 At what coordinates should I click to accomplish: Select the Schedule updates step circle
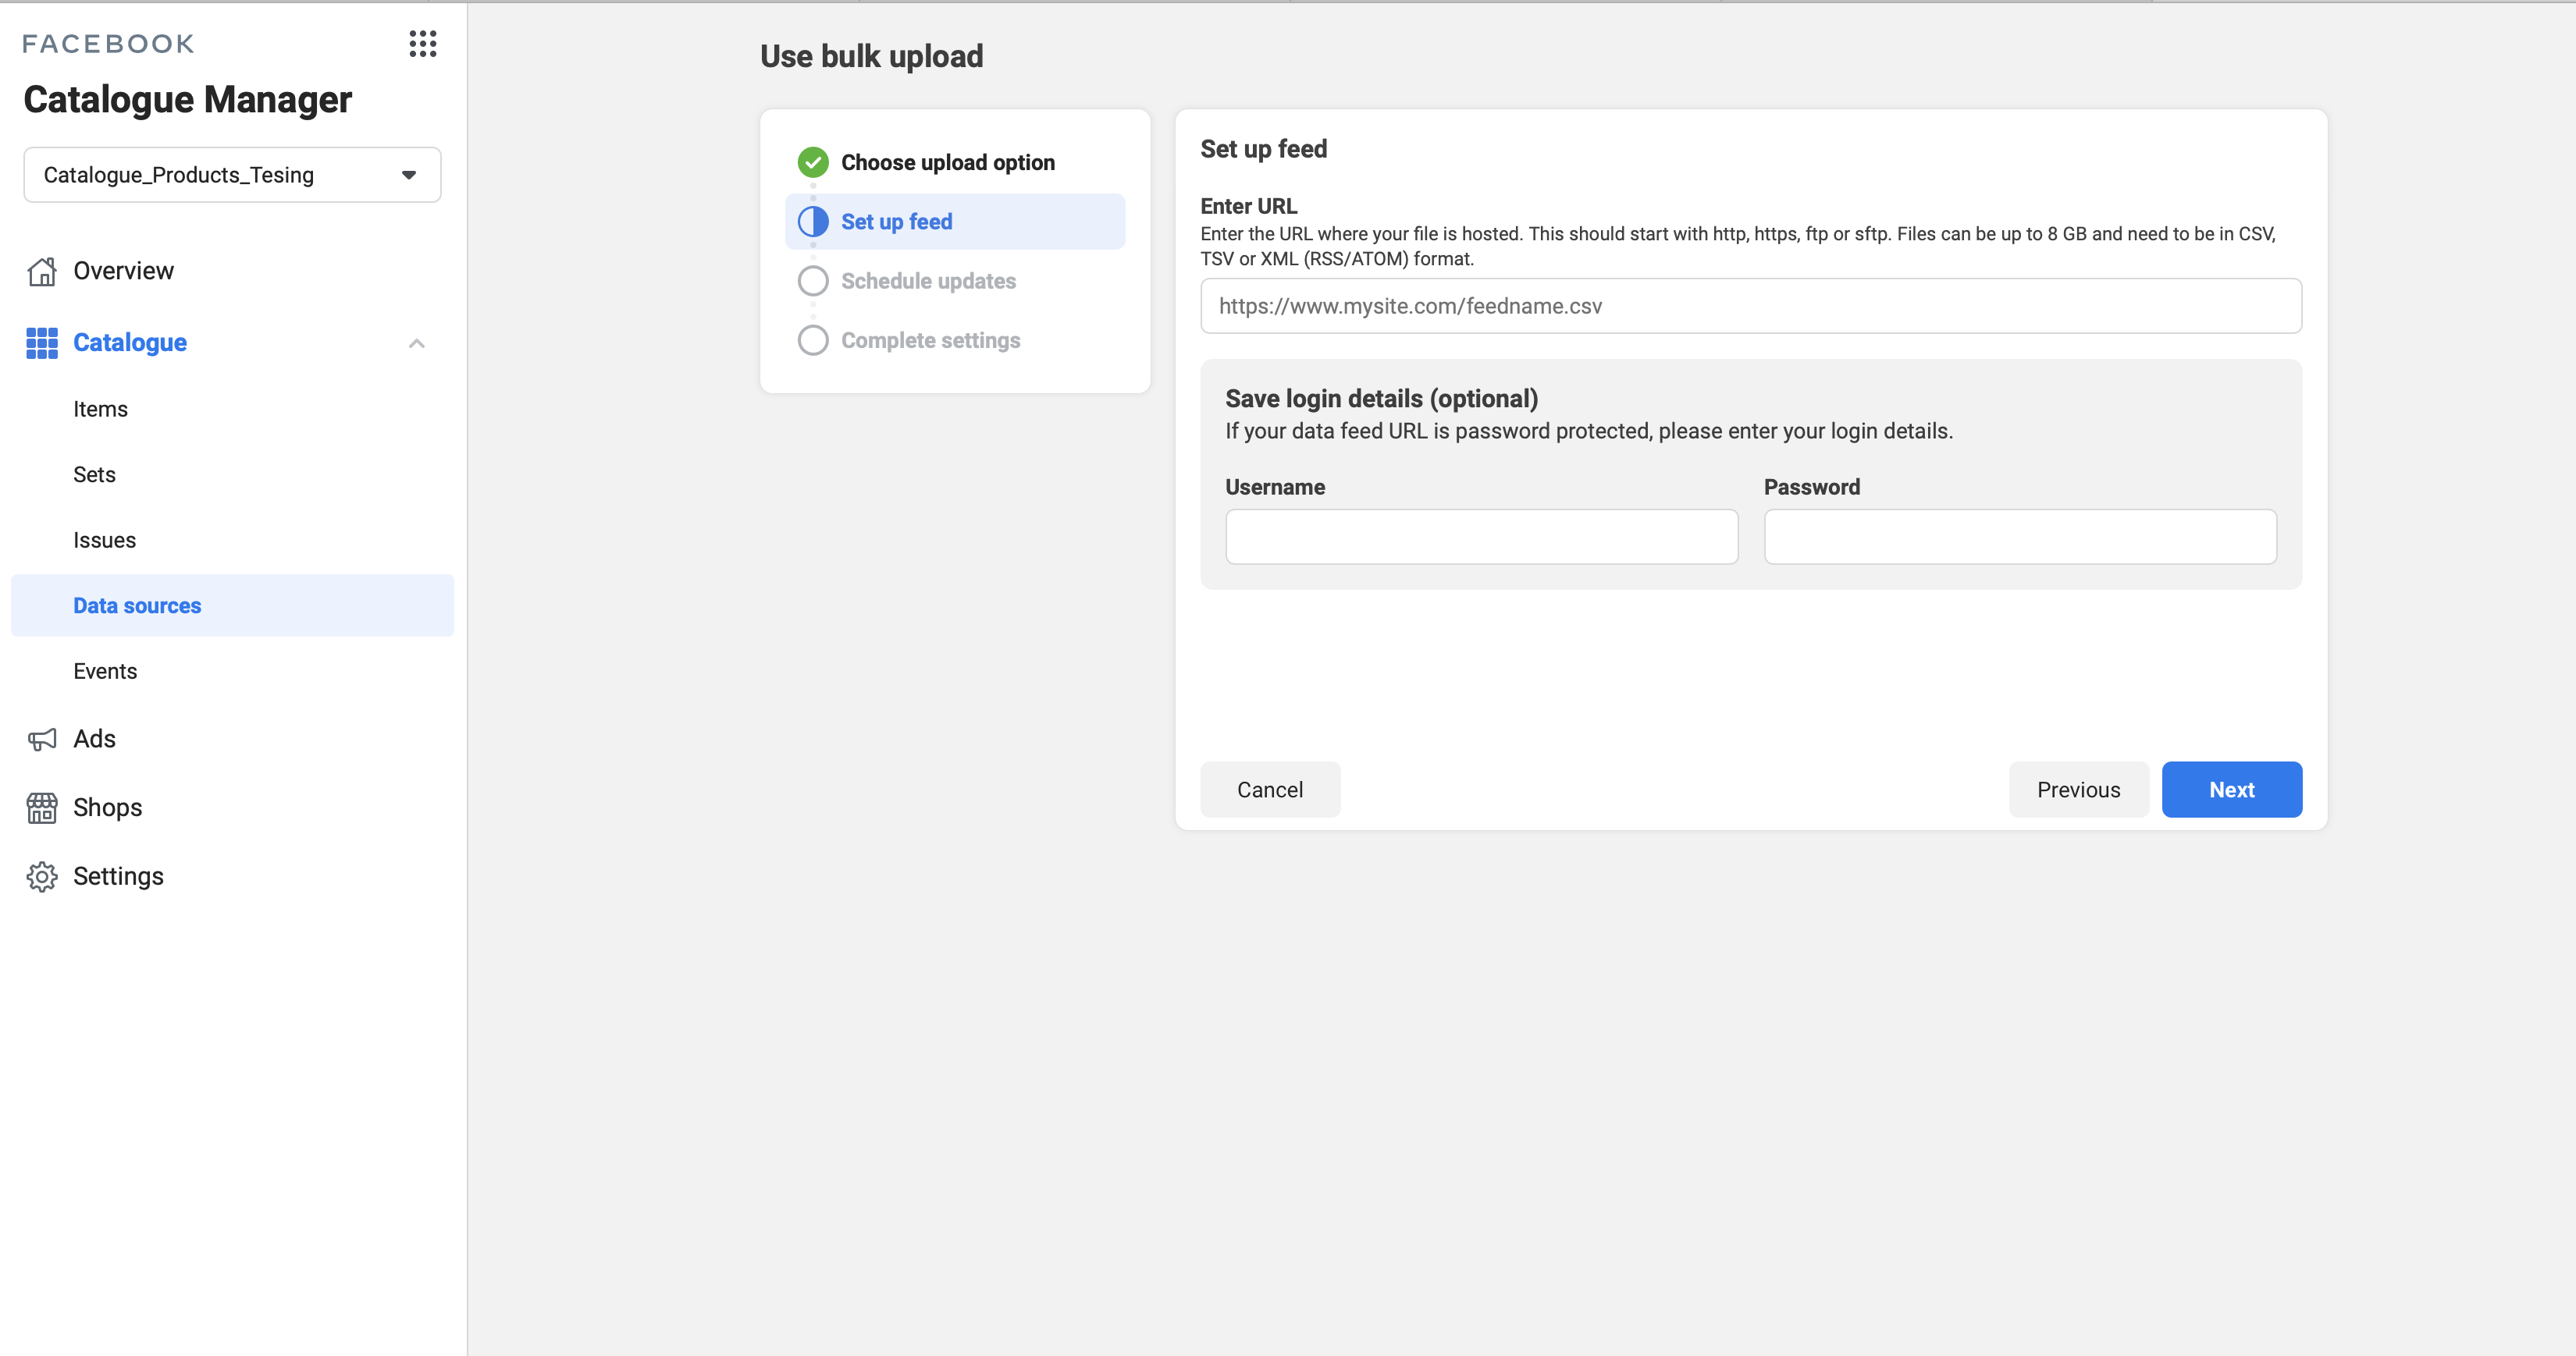coord(812,281)
